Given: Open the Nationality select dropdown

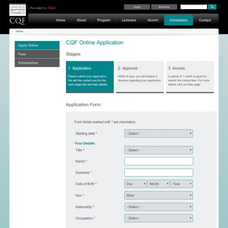Looking at the screenshot, I should (158, 207).
